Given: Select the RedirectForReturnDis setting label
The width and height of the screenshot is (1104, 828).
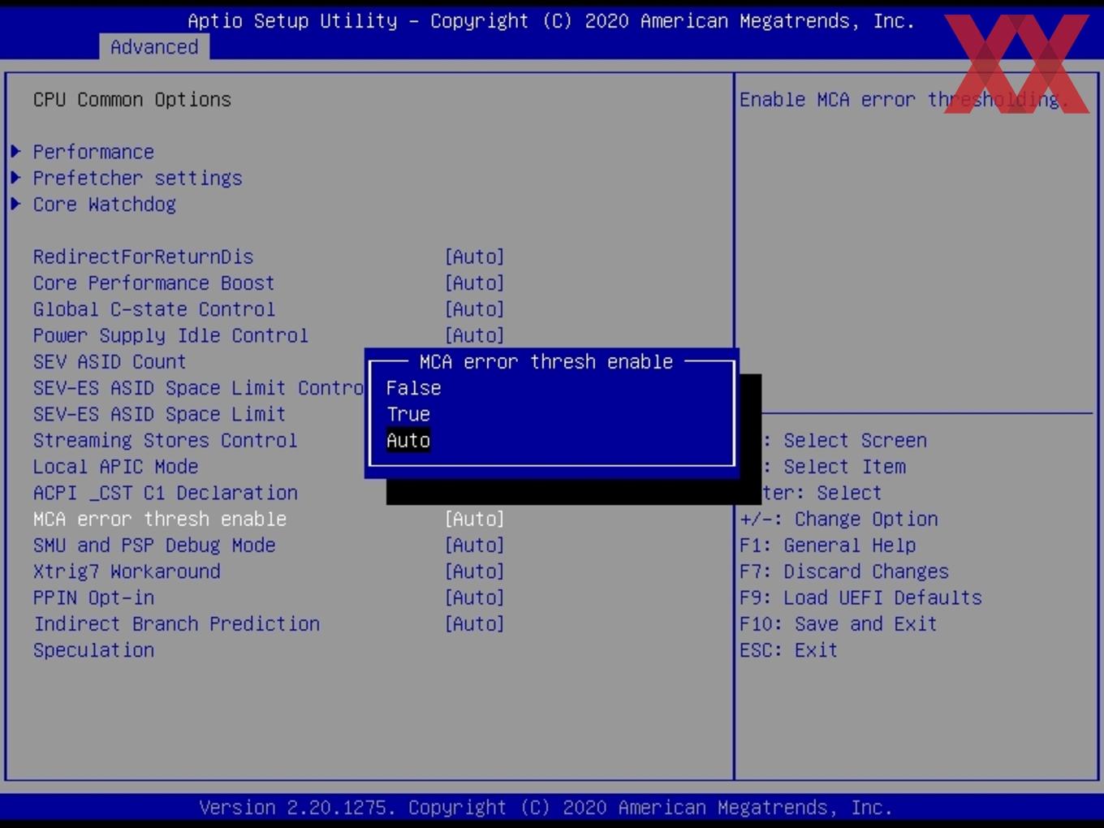Looking at the screenshot, I should [x=143, y=257].
